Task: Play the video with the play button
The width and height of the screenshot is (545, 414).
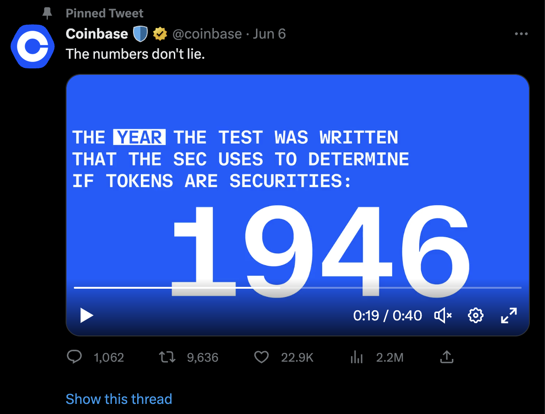Action: [87, 315]
